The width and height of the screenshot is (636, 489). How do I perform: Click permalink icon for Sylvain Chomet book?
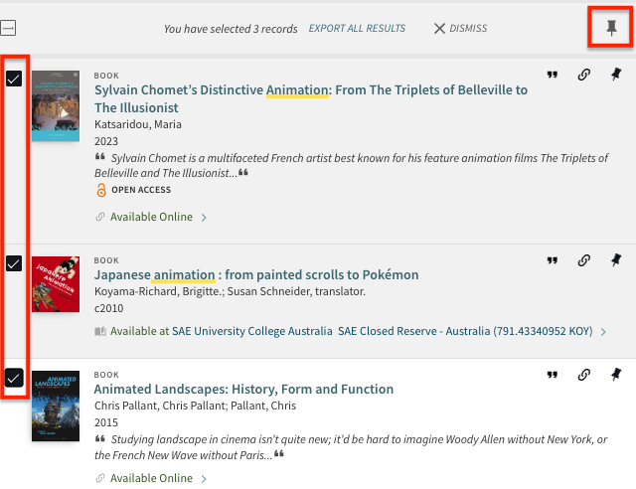(584, 76)
